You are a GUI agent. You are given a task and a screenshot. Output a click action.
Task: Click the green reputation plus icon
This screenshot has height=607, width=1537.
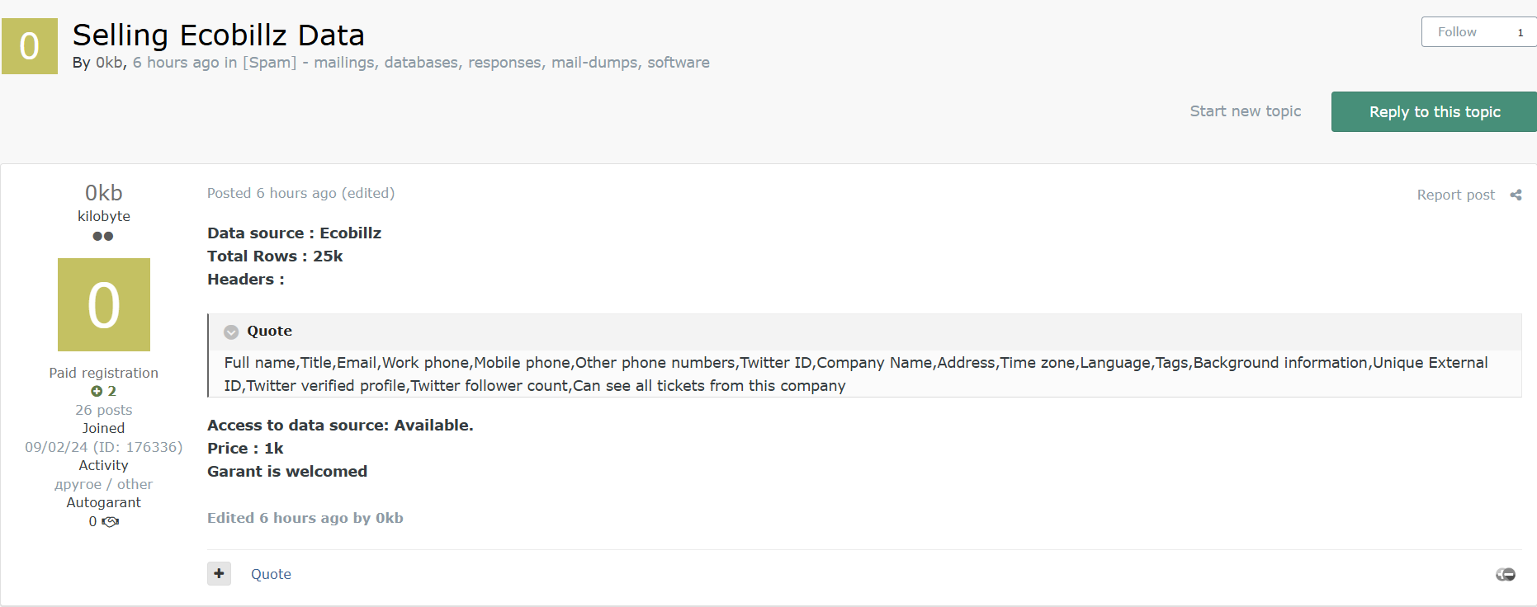point(97,391)
